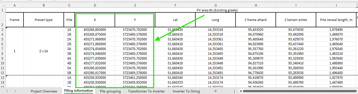Screen dimensions: 358x94
Task: Click the 'Z terrain enter' header cell
Action: [x=296, y=20]
